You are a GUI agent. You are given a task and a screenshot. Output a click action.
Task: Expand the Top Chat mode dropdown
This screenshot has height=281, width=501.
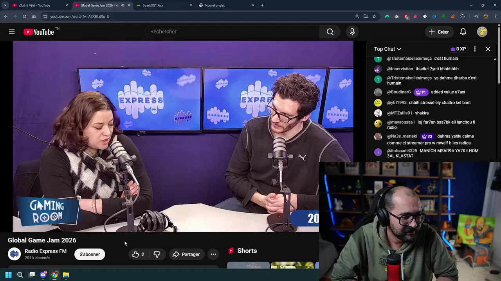tap(387, 49)
